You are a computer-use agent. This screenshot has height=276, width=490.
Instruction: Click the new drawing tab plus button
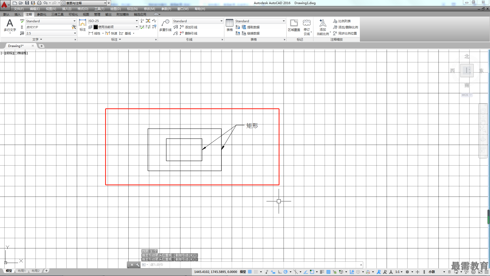tap(42, 46)
